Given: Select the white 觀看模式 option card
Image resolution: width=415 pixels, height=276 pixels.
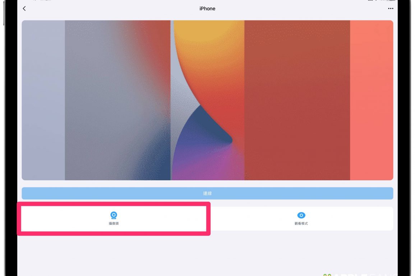Looking at the screenshot, I should (301, 219).
